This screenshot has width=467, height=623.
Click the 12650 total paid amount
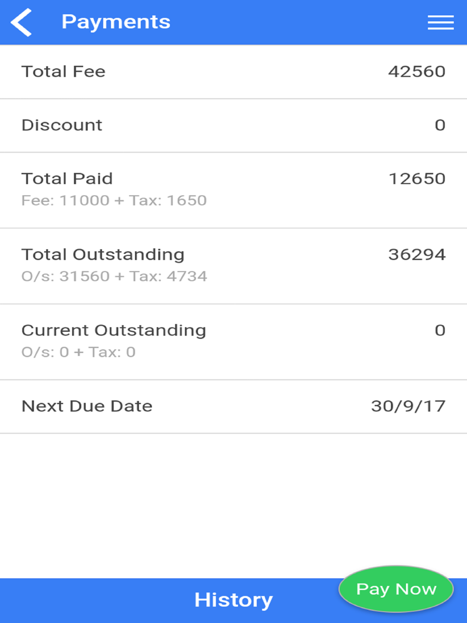point(417,179)
